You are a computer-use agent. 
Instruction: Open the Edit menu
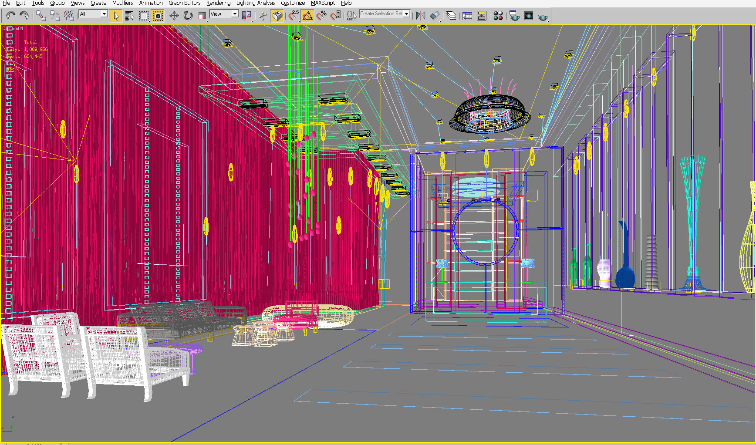pyautogui.click(x=20, y=3)
